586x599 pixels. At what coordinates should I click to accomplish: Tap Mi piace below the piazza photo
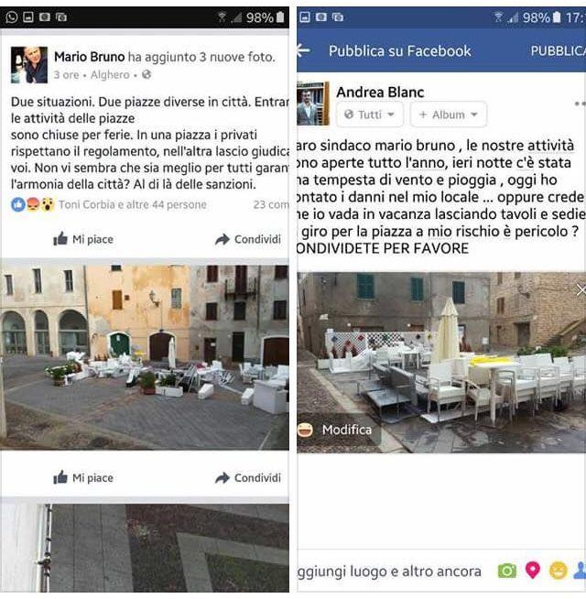(x=83, y=478)
